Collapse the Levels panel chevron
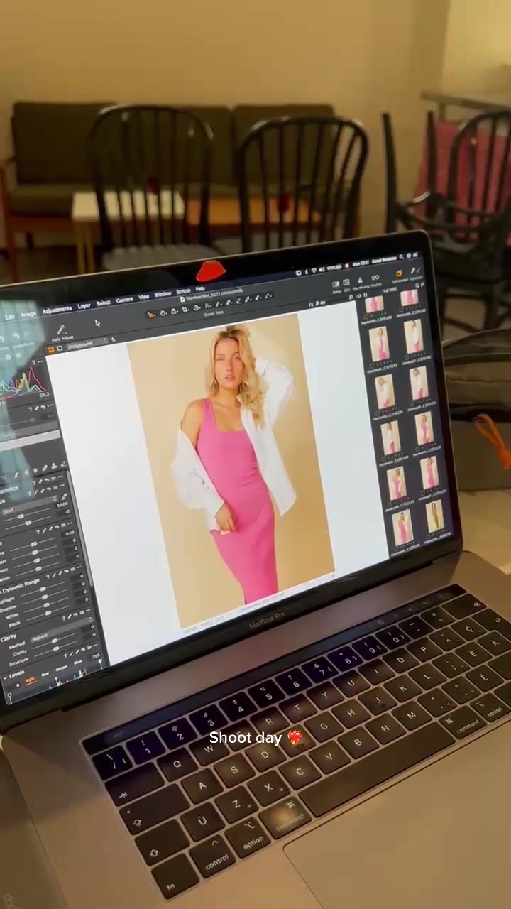Viewport: 511px width, 909px height. click(x=5, y=677)
